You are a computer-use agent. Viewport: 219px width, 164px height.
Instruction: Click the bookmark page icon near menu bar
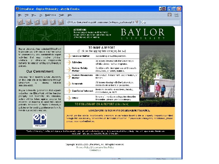click(x=169, y=15)
